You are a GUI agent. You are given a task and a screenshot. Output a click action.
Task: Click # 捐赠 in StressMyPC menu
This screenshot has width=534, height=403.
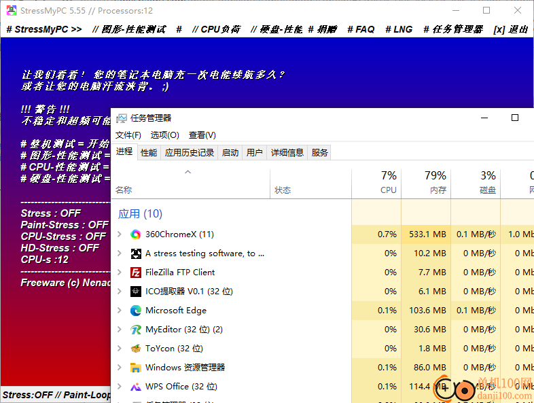pyautogui.click(x=323, y=30)
